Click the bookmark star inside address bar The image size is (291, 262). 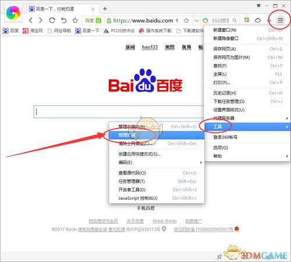[186, 20]
